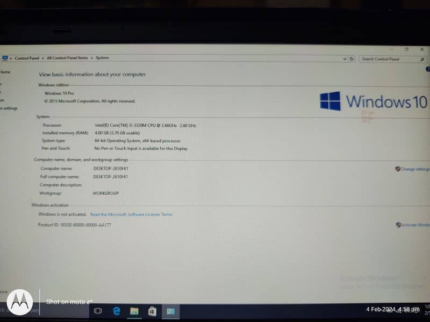Click Change settings link
This screenshot has width=430, height=322.
[x=415, y=169]
